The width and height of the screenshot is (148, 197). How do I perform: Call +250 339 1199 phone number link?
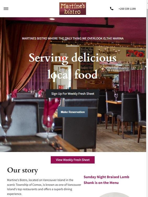pos(127,9)
